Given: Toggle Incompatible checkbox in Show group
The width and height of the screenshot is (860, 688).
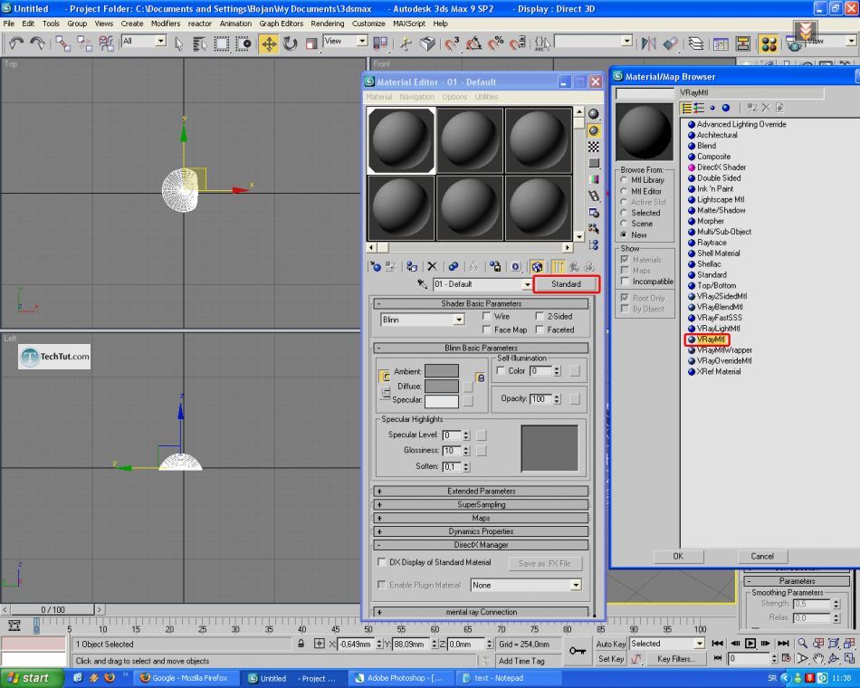Looking at the screenshot, I should [624, 281].
